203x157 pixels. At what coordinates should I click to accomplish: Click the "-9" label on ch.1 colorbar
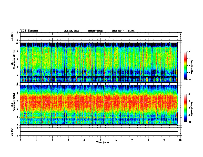(189, 73)
